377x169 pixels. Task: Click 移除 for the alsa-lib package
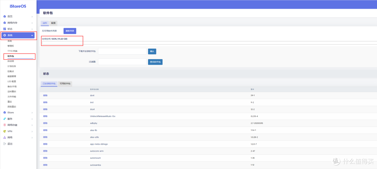point(45,130)
